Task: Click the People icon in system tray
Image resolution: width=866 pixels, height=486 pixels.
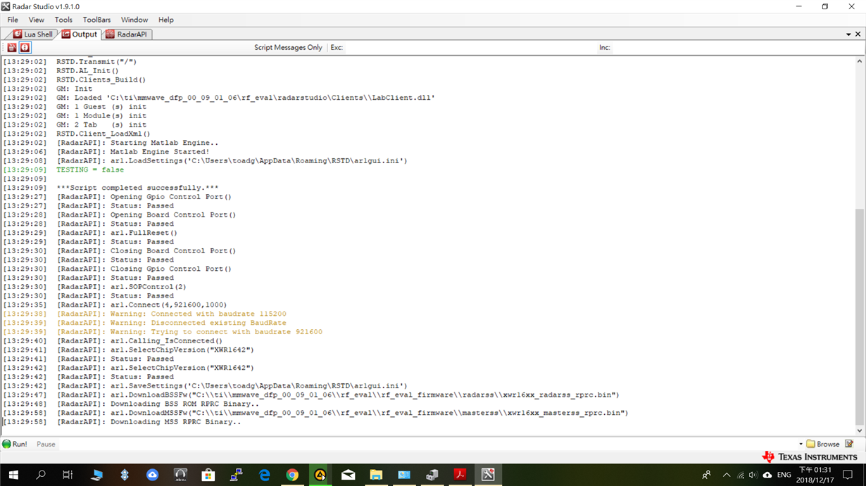Action: [706, 475]
